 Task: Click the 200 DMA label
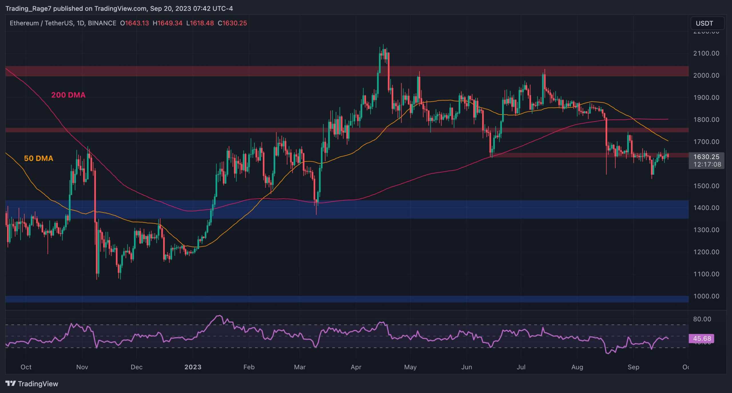click(x=68, y=95)
